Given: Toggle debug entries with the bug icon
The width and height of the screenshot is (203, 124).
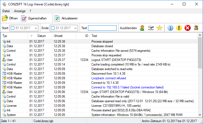Looking at the screenshot, I should [x=196, y=28].
